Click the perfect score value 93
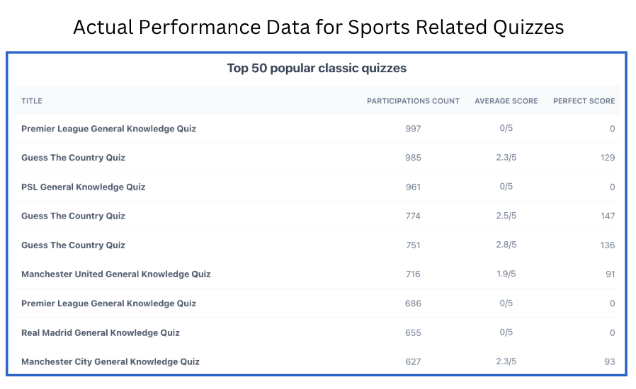 (610, 361)
